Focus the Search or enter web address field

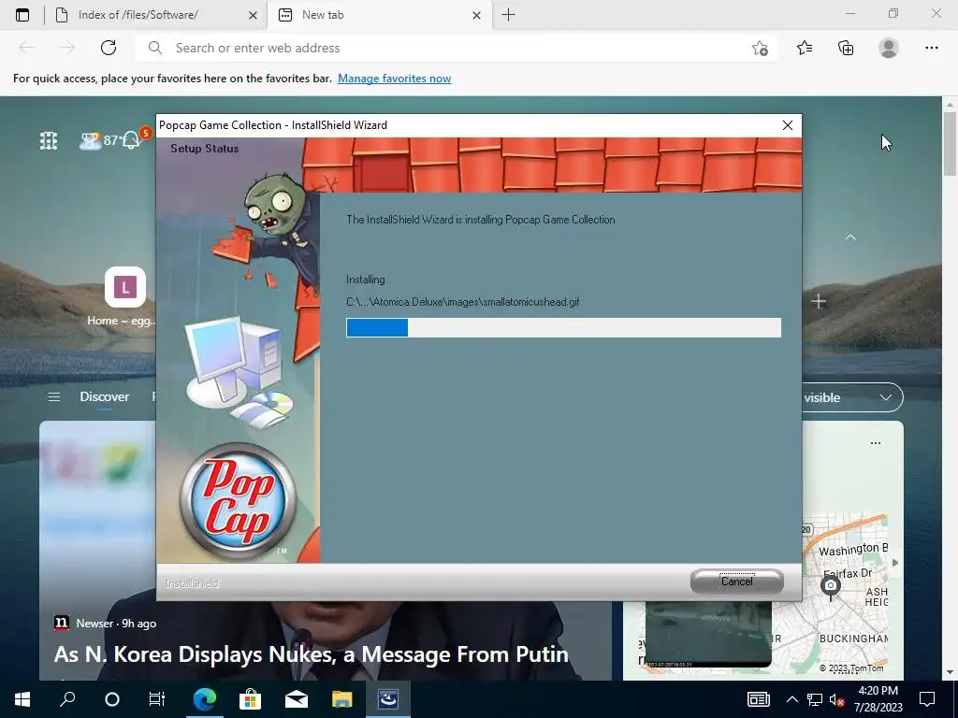coord(452,48)
